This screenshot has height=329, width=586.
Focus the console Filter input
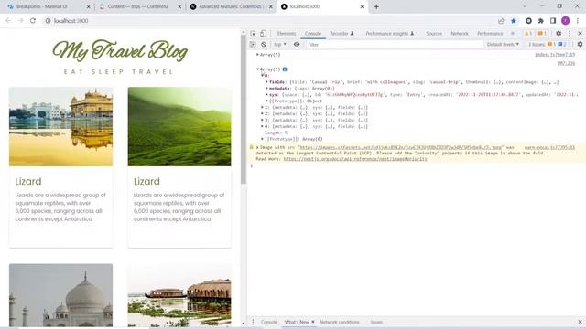click(395, 45)
